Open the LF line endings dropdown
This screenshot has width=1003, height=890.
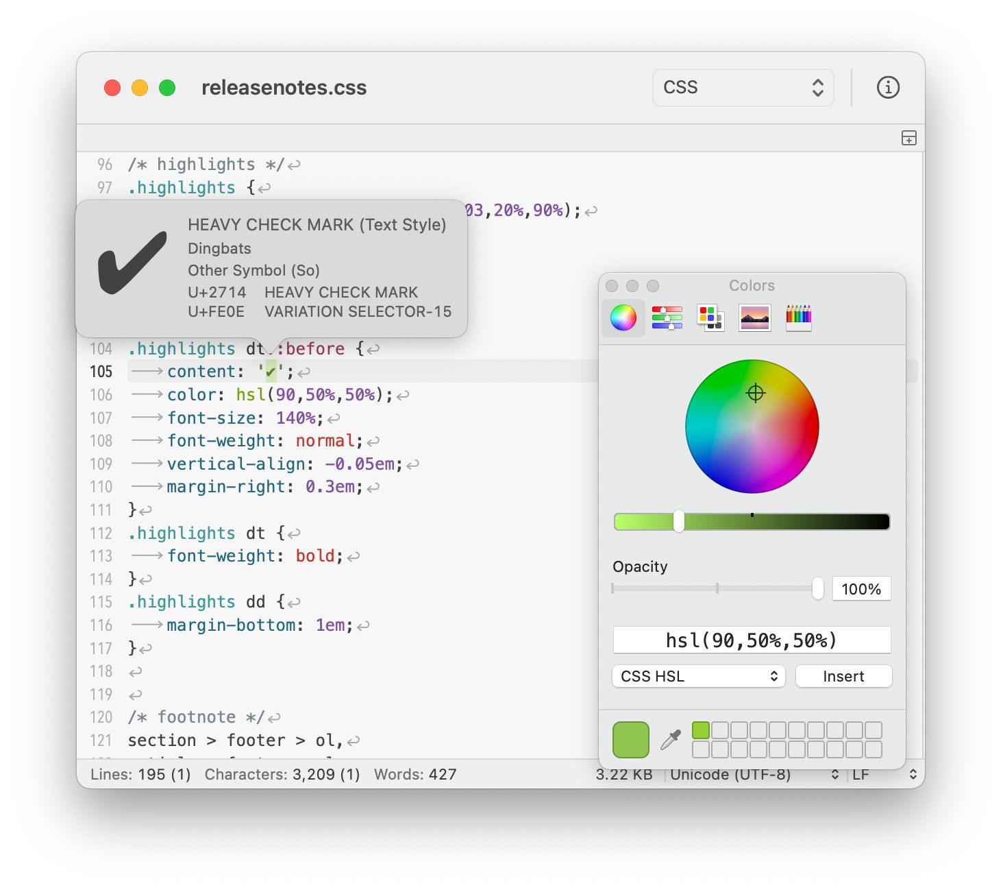(884, 775)
